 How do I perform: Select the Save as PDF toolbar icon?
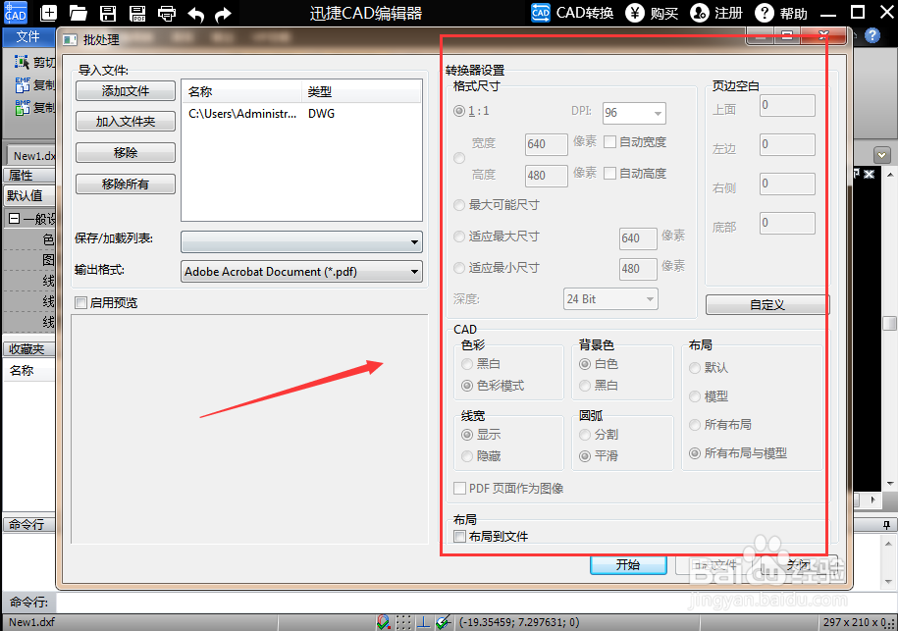(136, 14)
